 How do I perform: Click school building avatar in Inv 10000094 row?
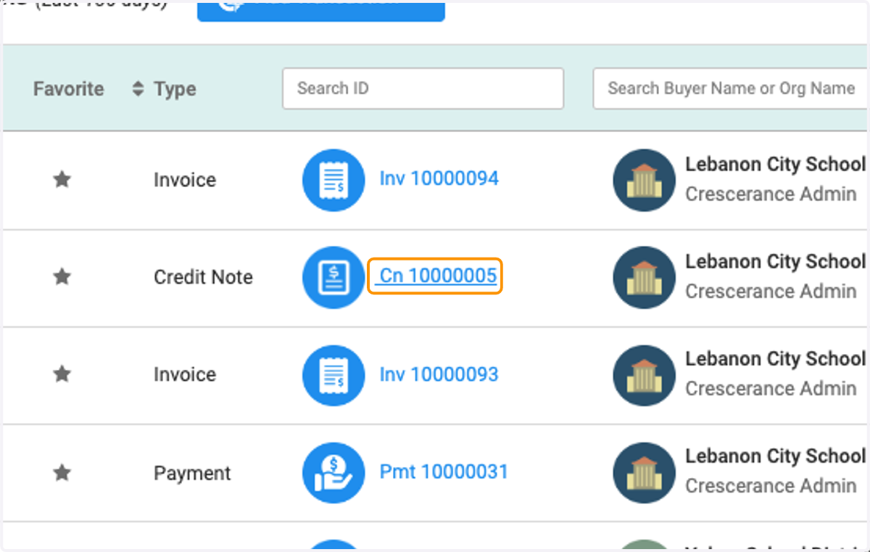coord(645,180)
